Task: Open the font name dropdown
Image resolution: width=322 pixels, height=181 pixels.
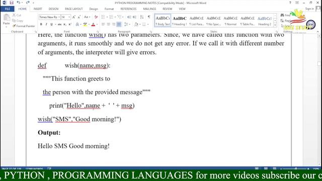Action: click(59, 17)
